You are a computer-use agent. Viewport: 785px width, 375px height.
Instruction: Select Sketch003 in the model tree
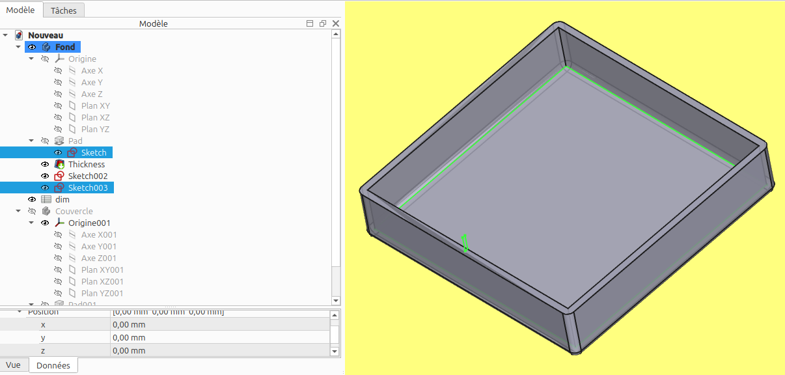pos(87,187)
